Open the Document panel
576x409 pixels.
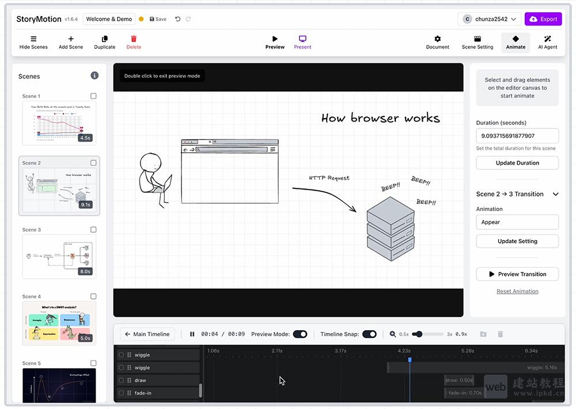(438, 41)
